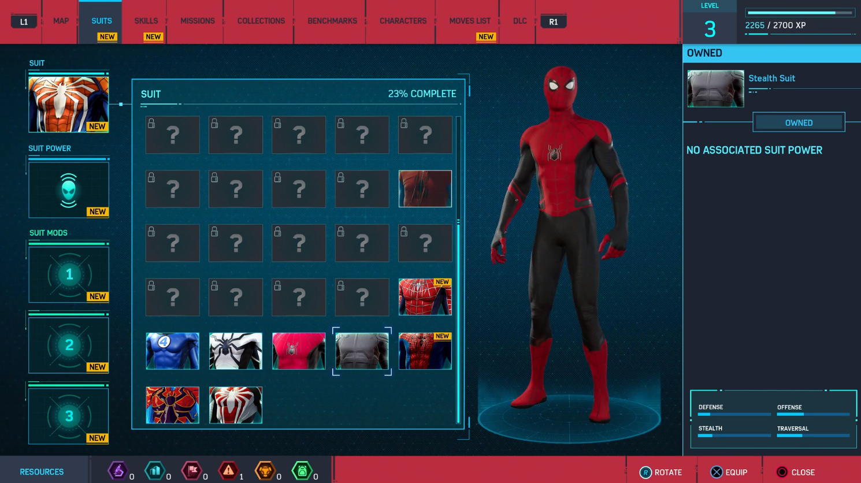Select the unlocked red-and-black suit in the second row
Image resolution: width=861 pixels, height=483 pixels.
click(x=425, y=189)
